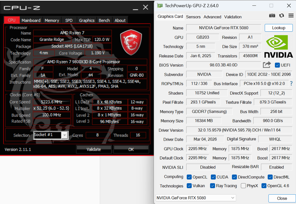Click the NVIDIA logo in GPU-Z

click(278, 46)
